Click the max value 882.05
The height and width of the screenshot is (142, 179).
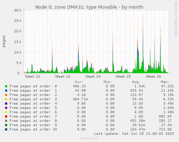(165, 116)
